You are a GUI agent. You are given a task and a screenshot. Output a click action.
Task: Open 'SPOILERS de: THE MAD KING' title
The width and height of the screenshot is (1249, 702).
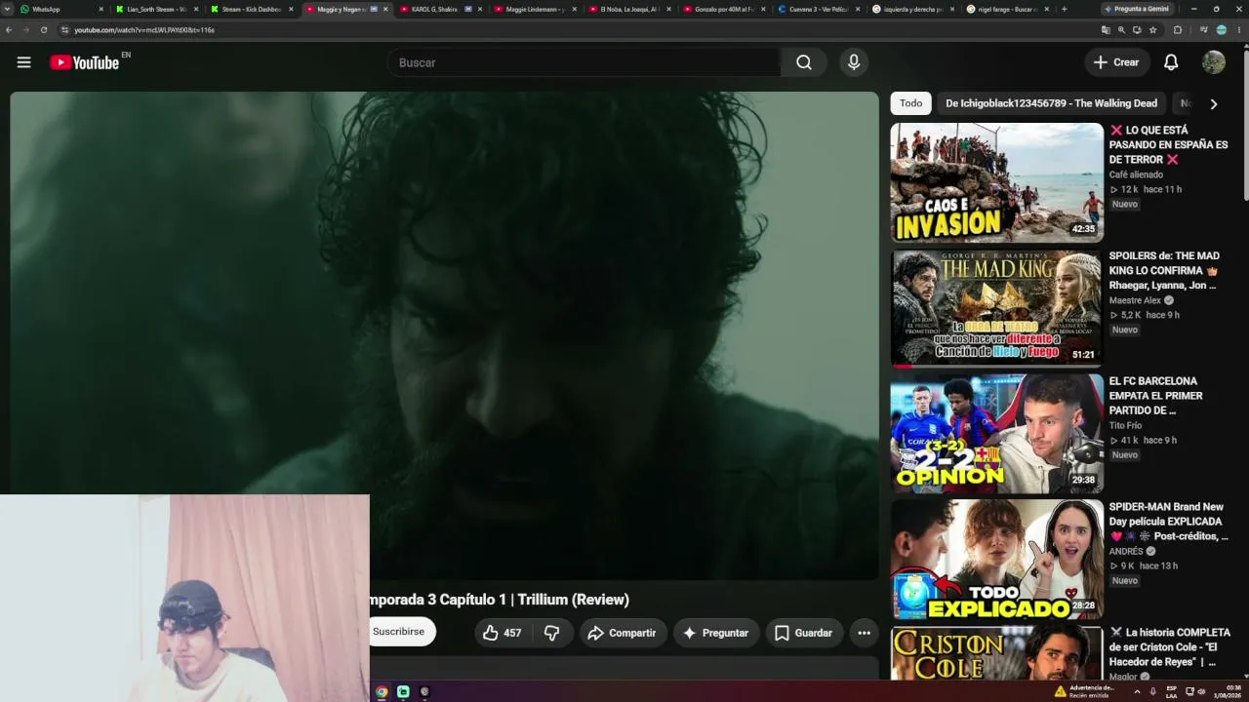(1164, 270)
